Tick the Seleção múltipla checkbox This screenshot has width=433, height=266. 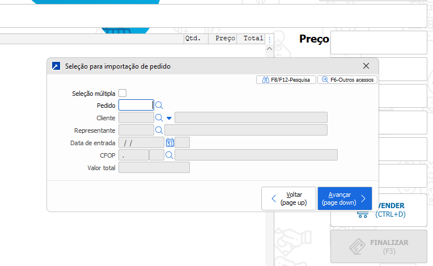tap(122, 93)
